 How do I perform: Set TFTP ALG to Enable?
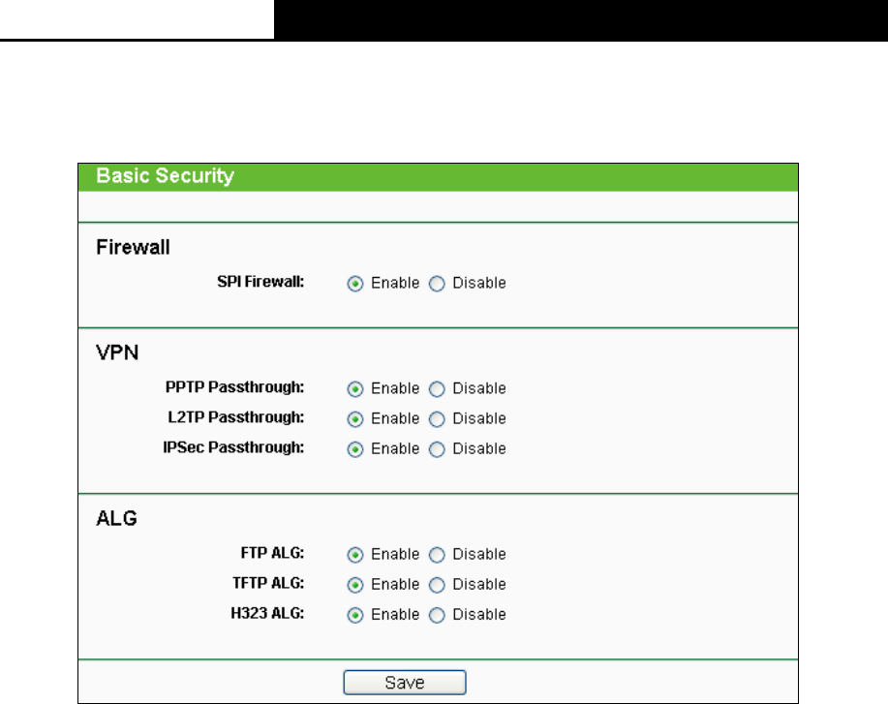click(x=355, y=585)
